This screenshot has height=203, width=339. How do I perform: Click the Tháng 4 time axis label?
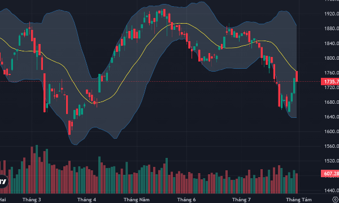pyautogui.click(x=86, y=200)
